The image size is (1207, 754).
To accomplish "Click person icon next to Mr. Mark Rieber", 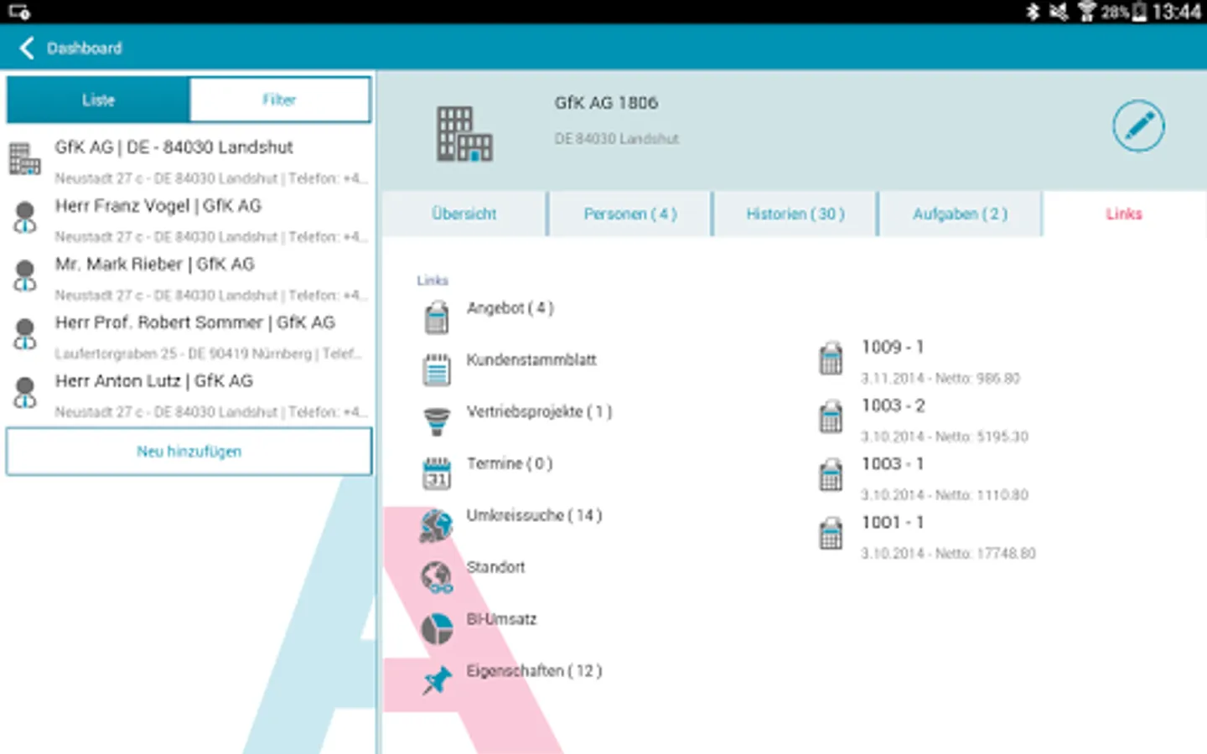I will (x=25, y=276).
